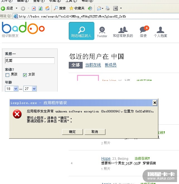Click the 见面 input field under 我想
Image resolution: width=179 pixels, height=184 pixels.
(30, 61)
